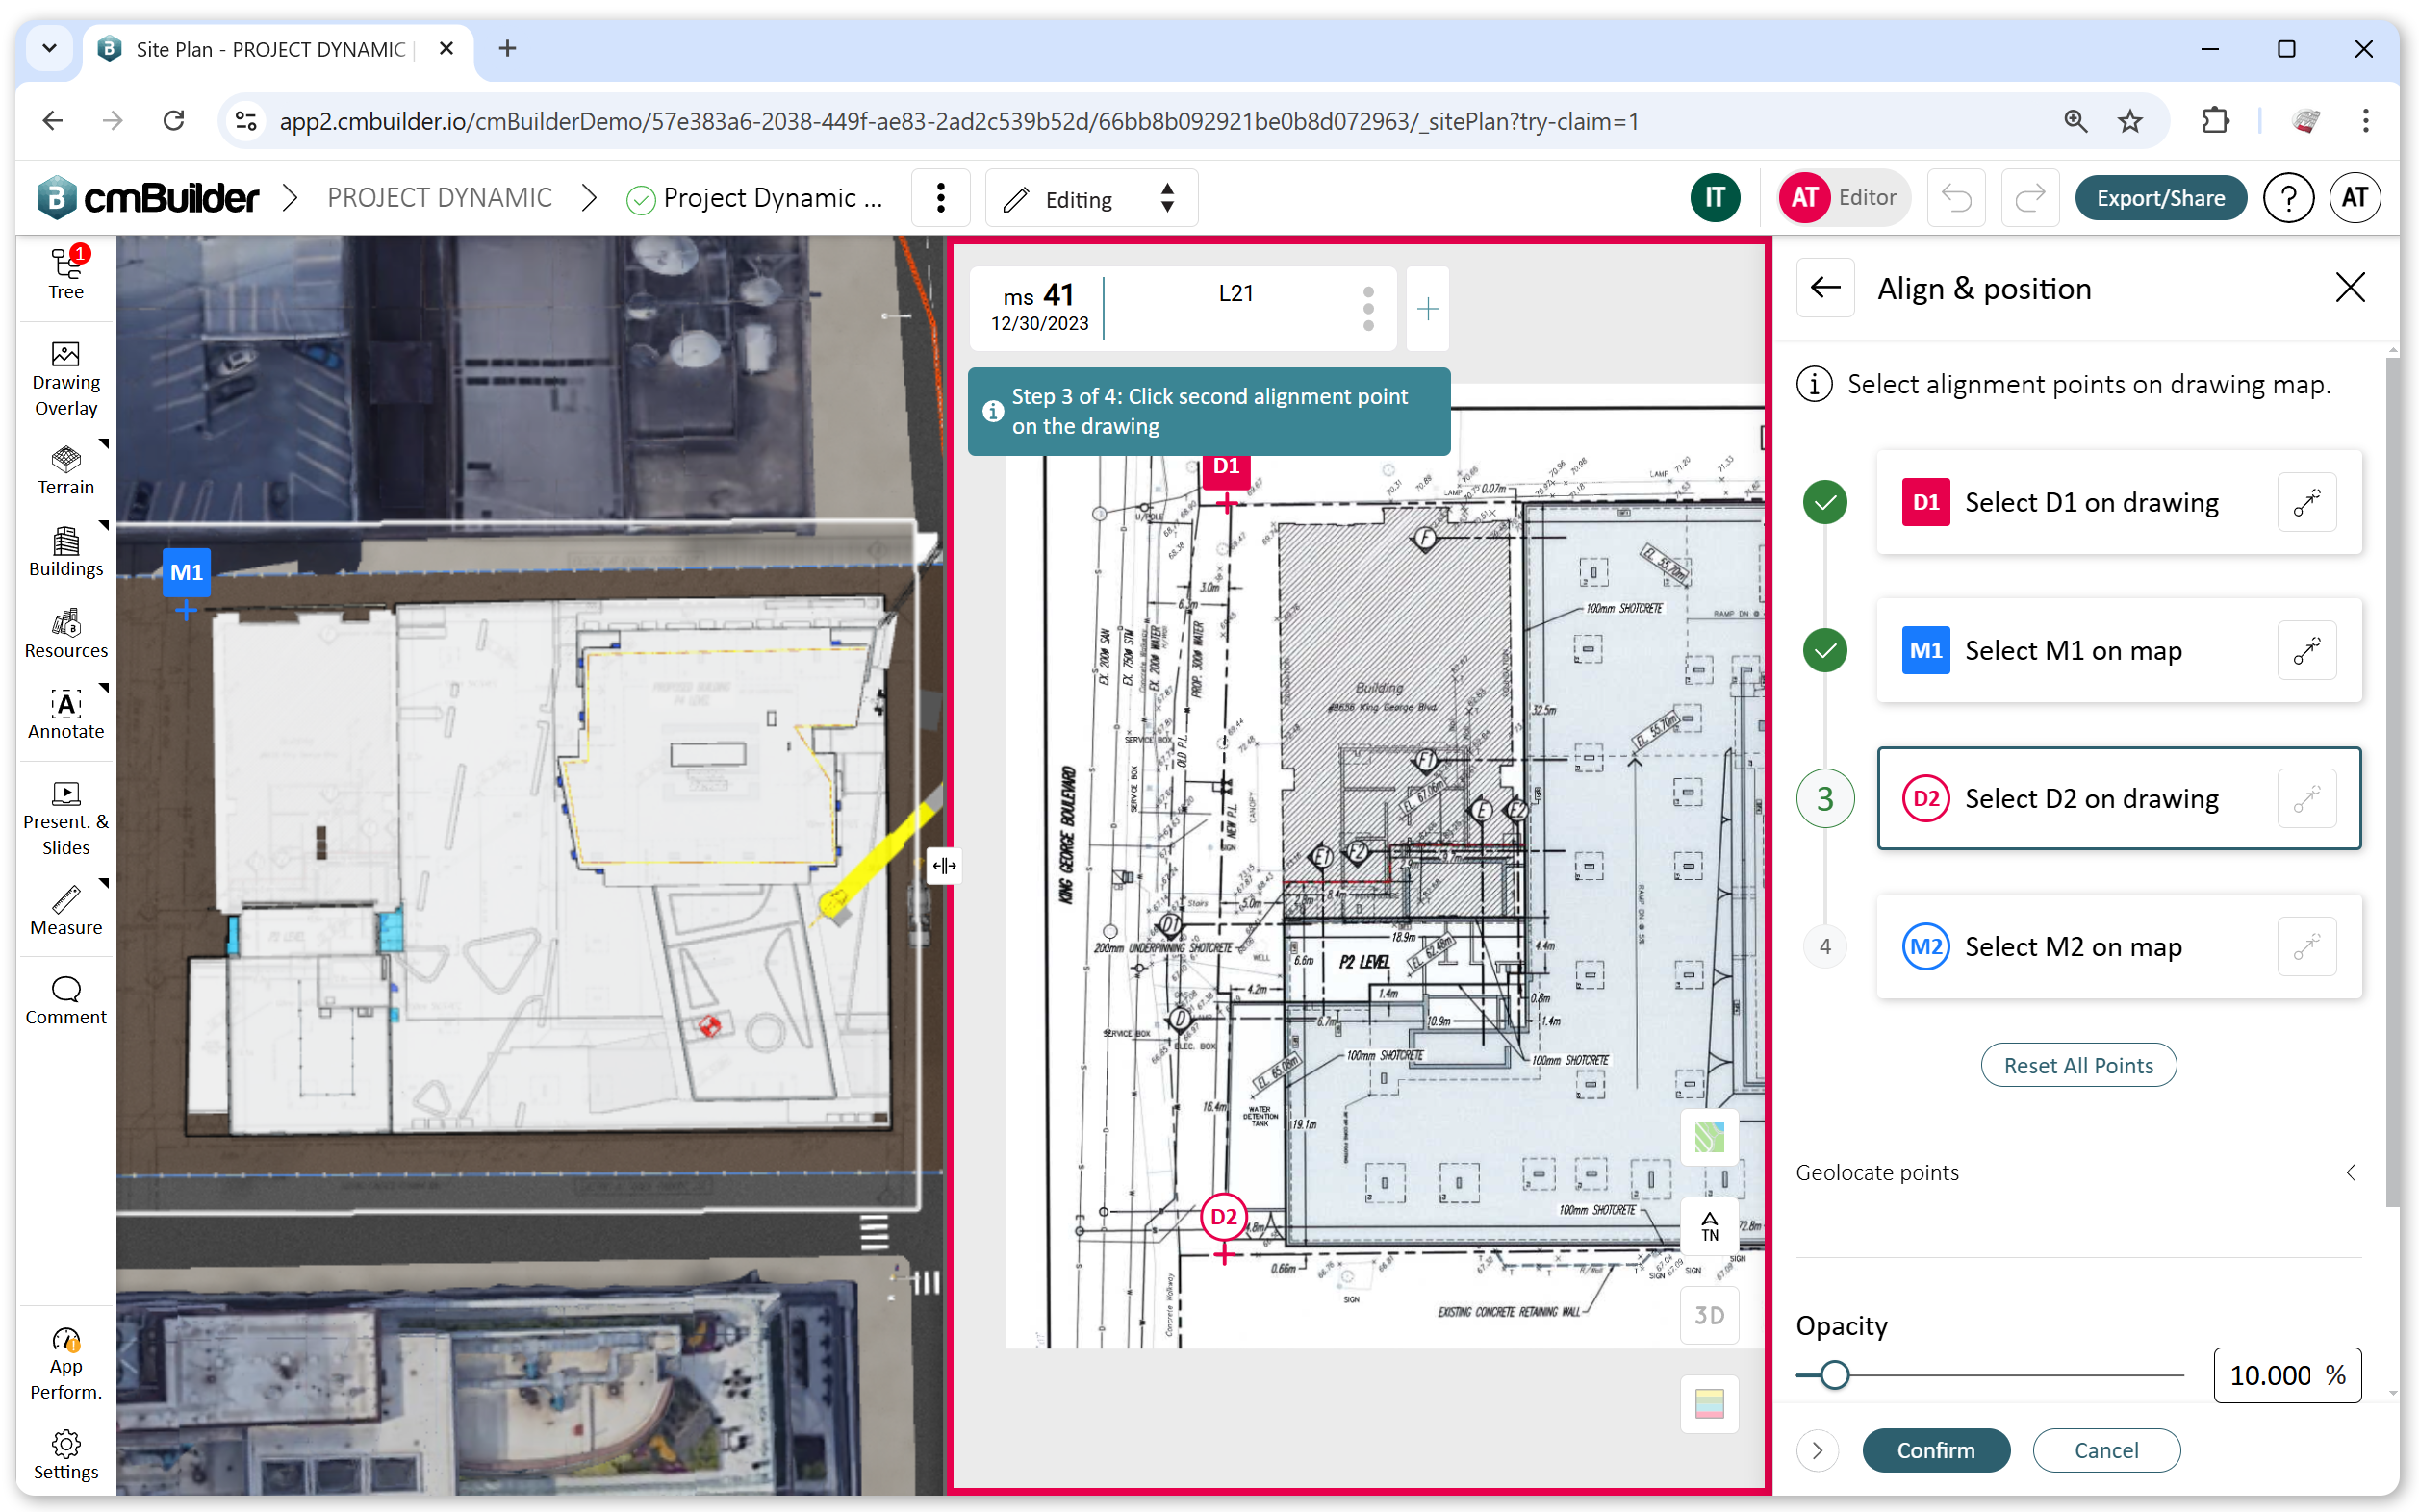
Task: Open the color layers button on the drawing
Action: 1709,1404
